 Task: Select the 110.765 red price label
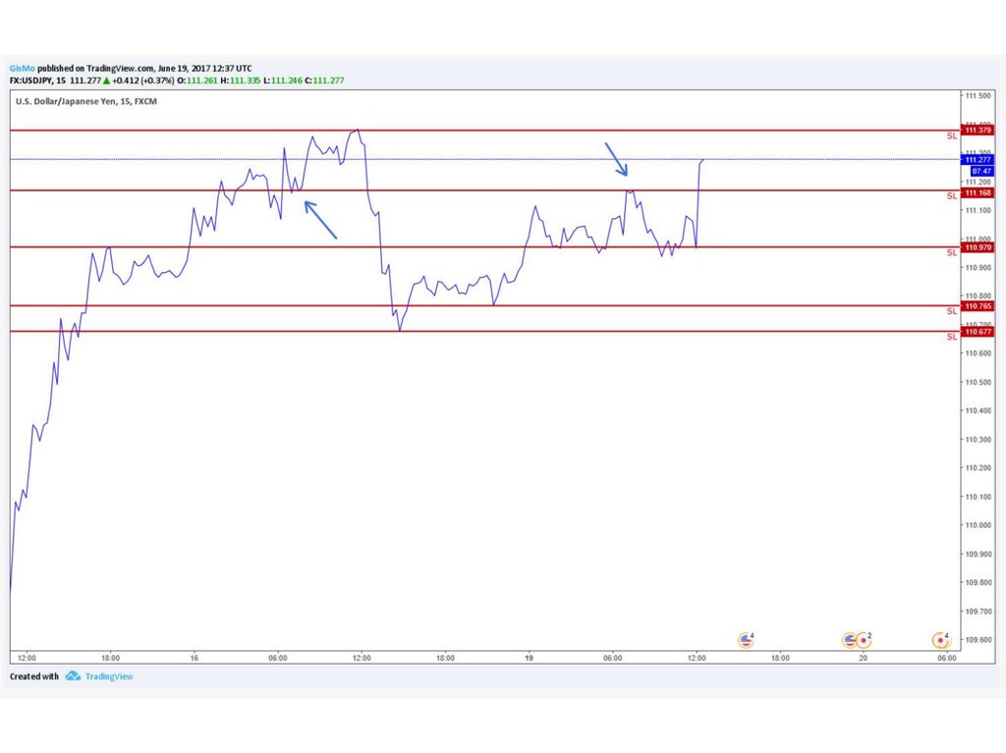tap(978, 306)
